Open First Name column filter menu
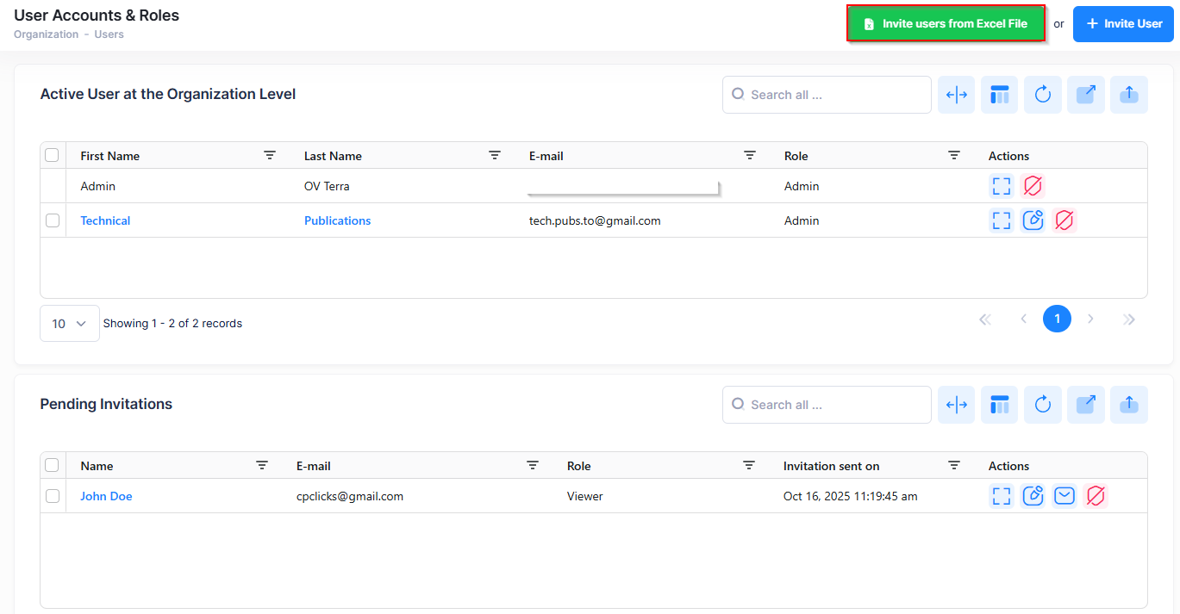This screenshot has height=614, width=1180. [x=270, y=155]
